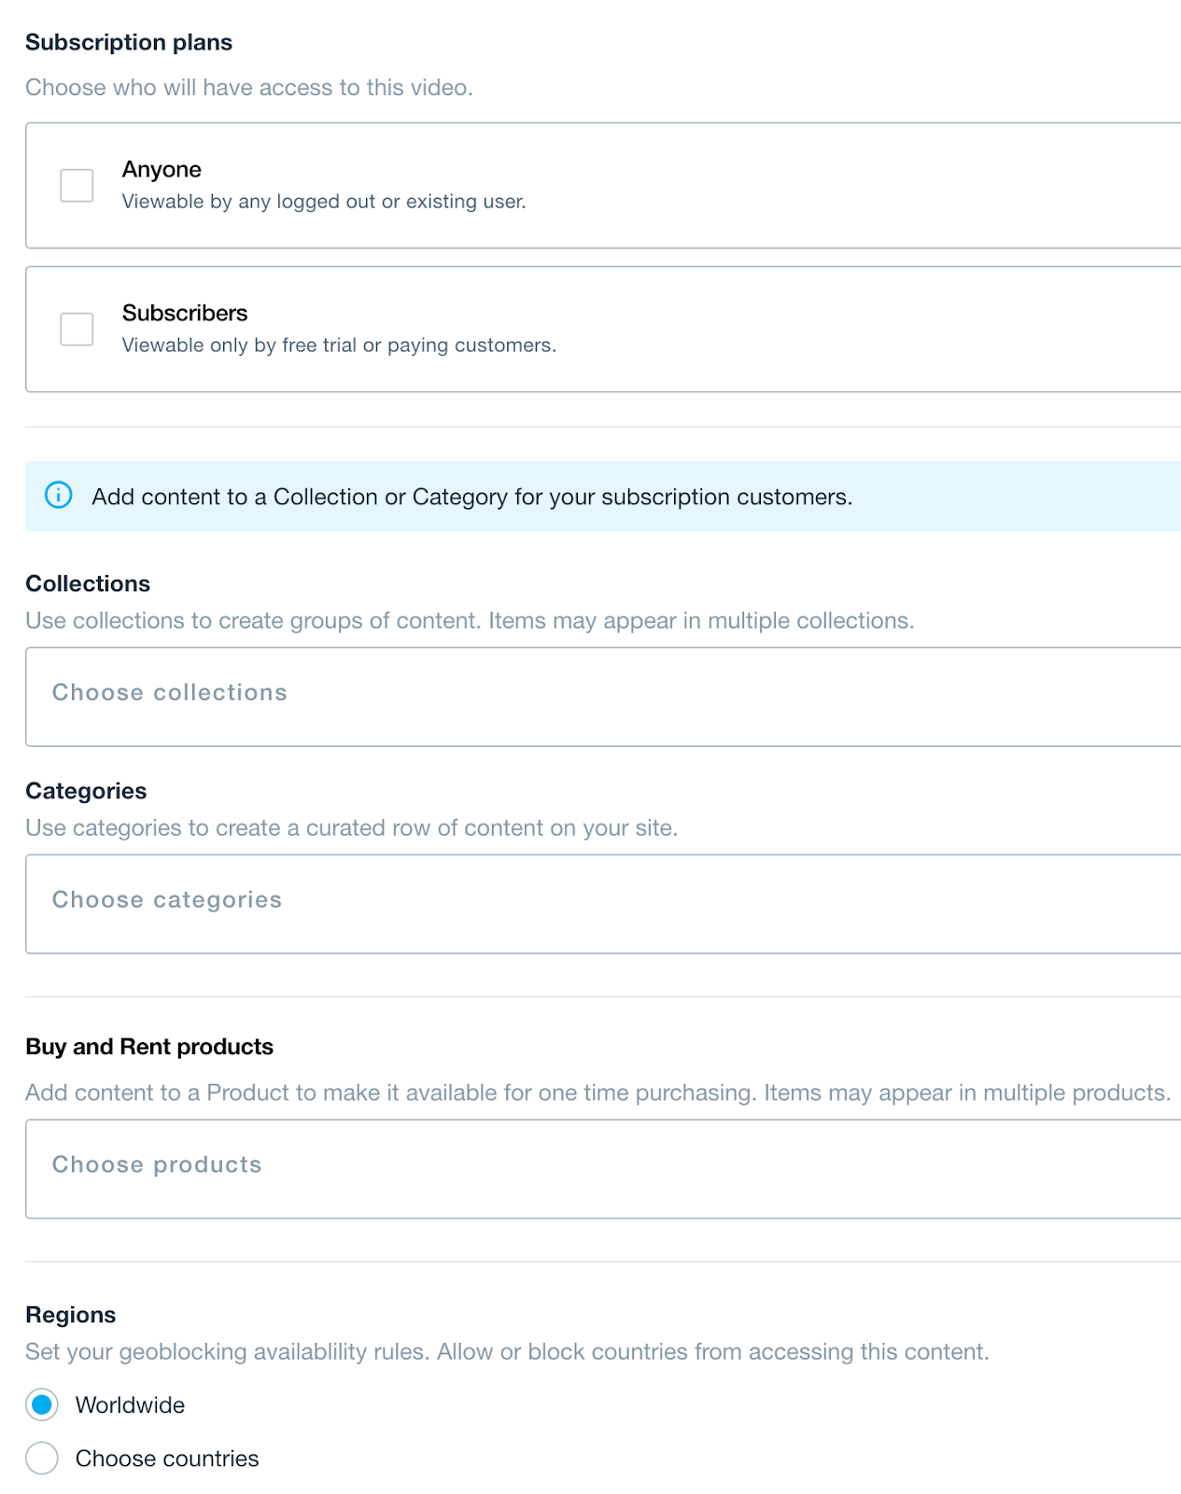This screenshot has width=1181, height=1494.
Task: Click "Viewable only by free trial" description
Action: 339,345
